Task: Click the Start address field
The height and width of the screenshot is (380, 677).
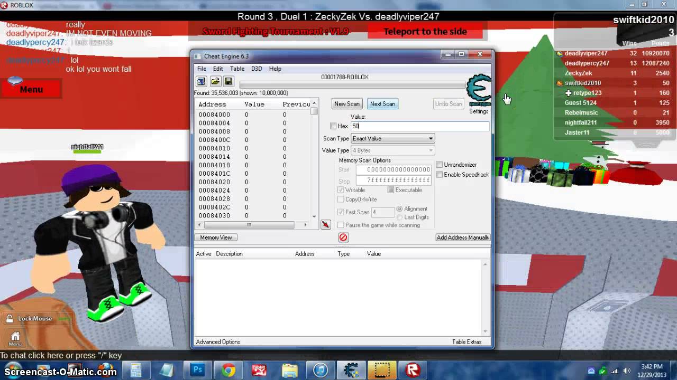Action: pyautogui.click(x=394, y=170)
